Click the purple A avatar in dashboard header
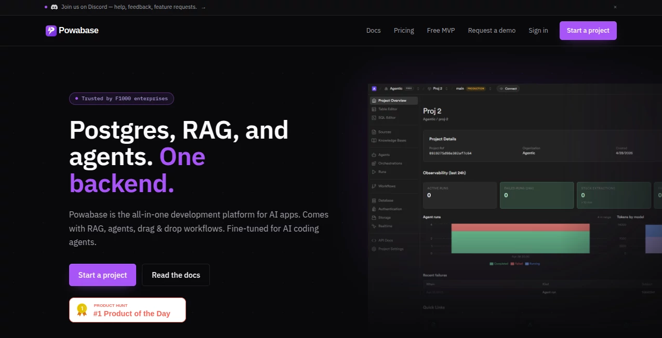The width and height of the screenshot is (662, 338). tap(374, 89)
